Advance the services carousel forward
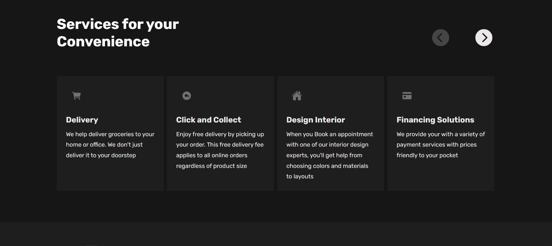This screenshot has width=552, height=246. pos(484,38)
